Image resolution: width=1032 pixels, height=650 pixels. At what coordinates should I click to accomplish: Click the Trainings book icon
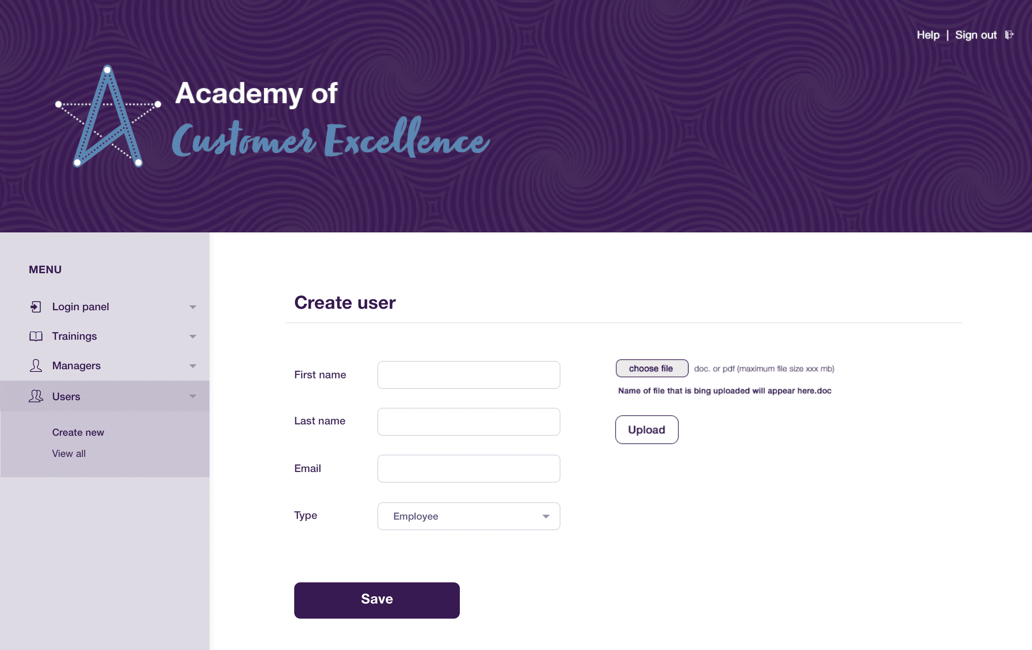pyautogui.click(x=36, y=336)
